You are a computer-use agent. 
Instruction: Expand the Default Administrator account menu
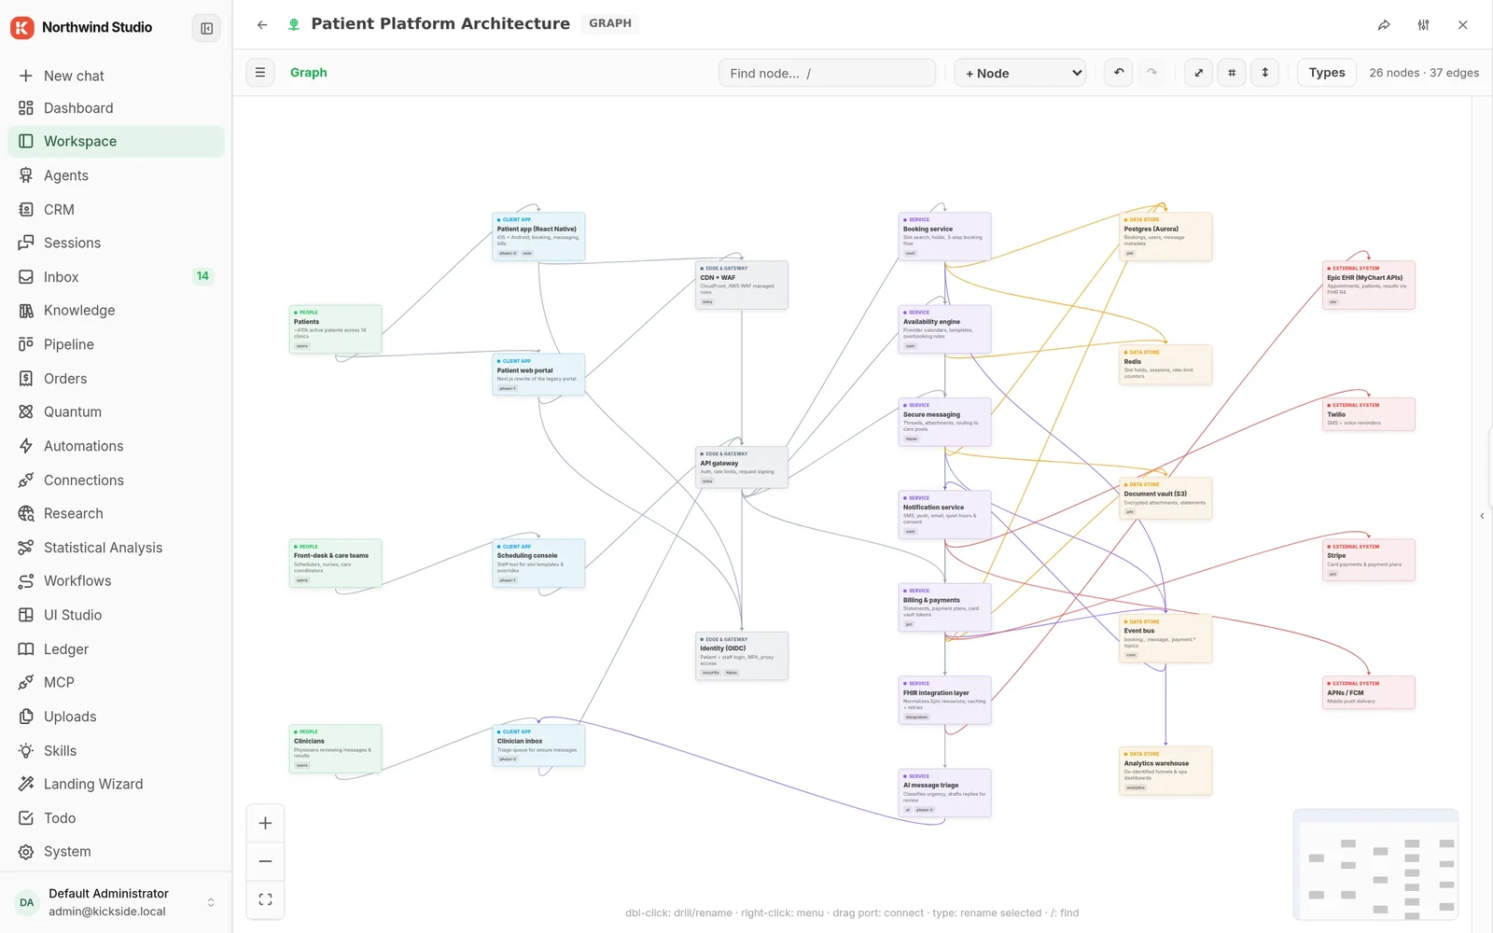[116, 902]
